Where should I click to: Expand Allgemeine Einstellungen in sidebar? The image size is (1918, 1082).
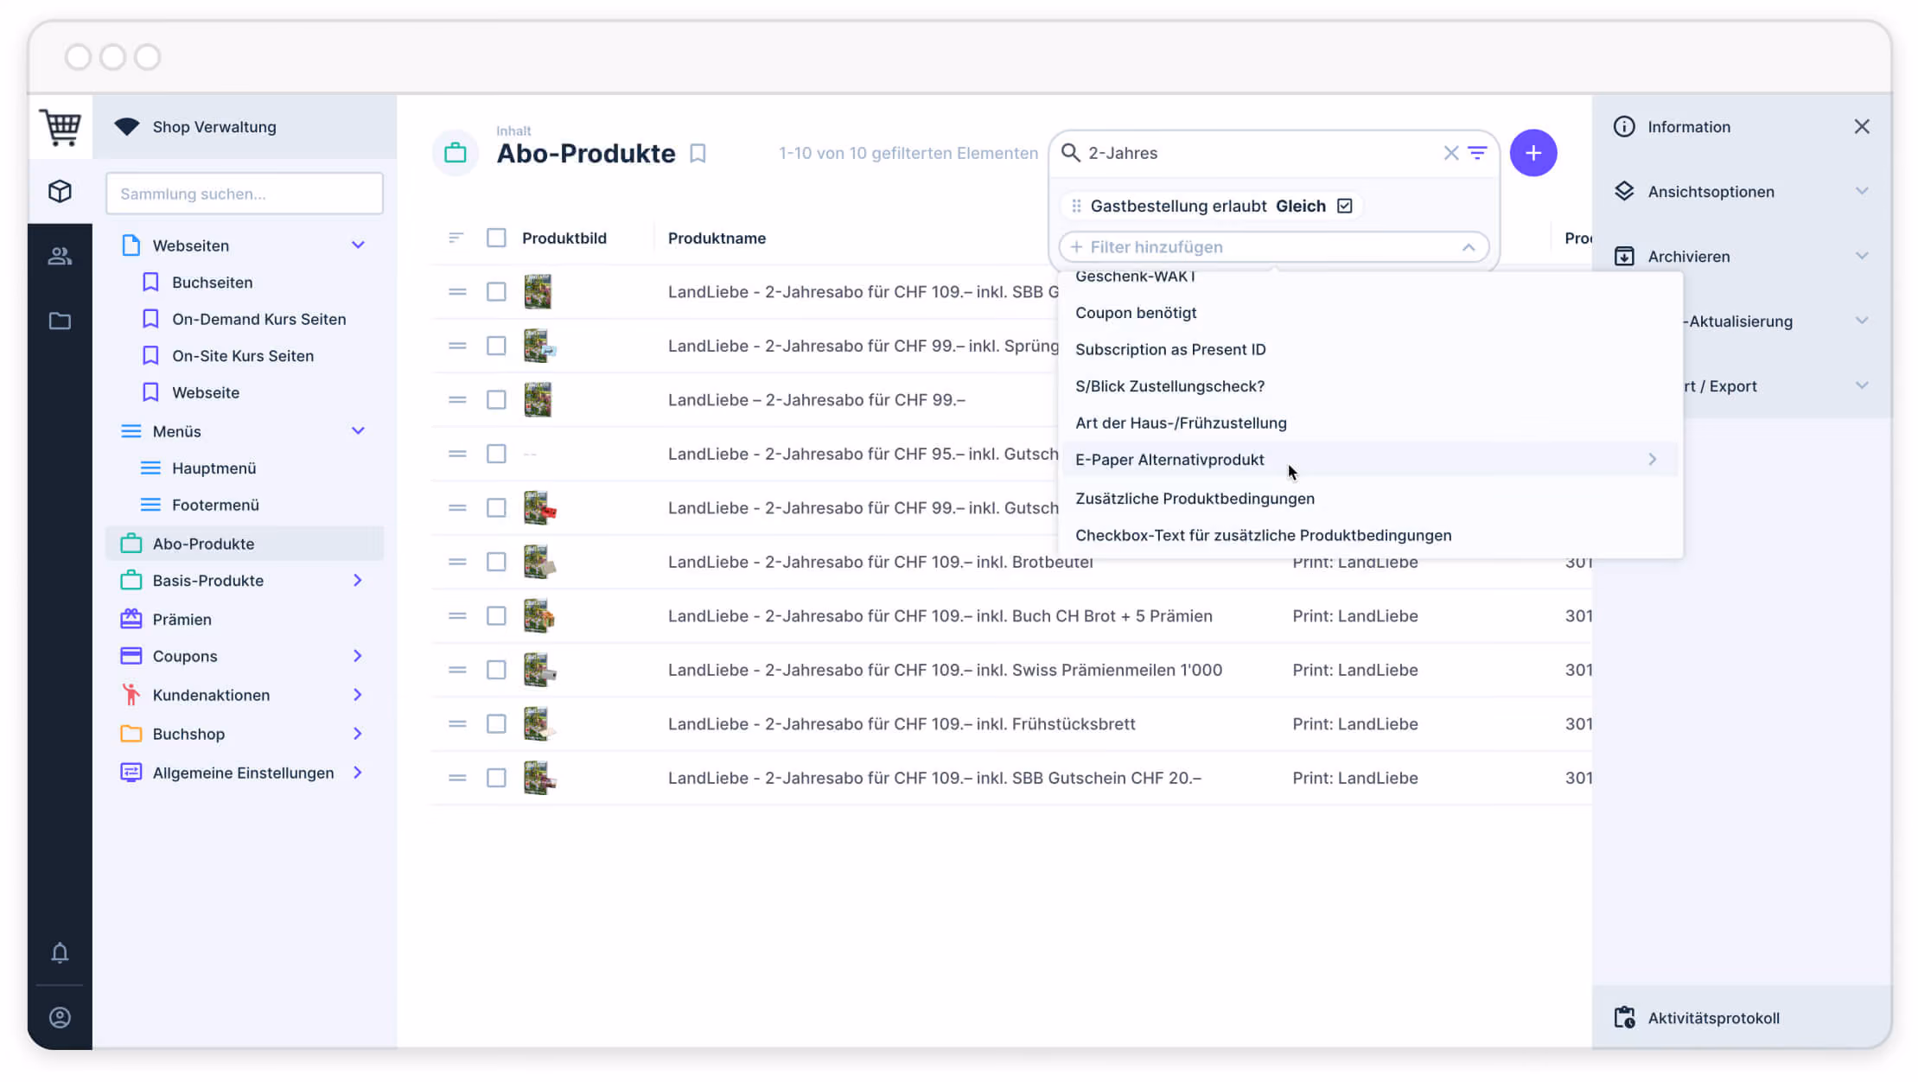(358, 773)
